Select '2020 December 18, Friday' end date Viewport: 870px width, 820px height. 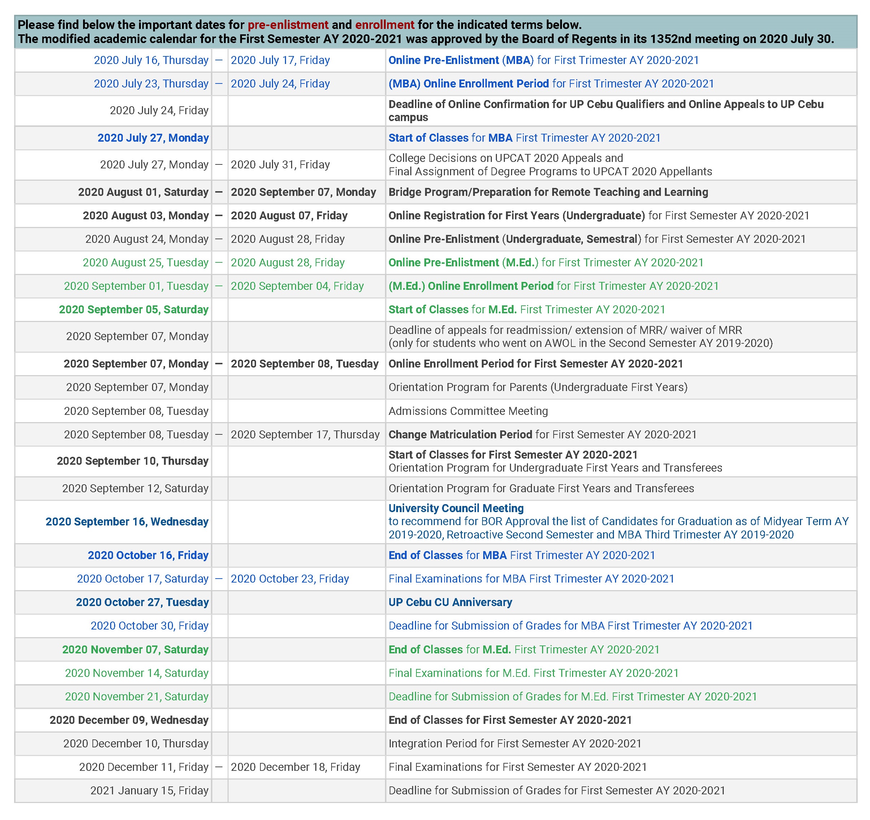[x=295, y=768]
